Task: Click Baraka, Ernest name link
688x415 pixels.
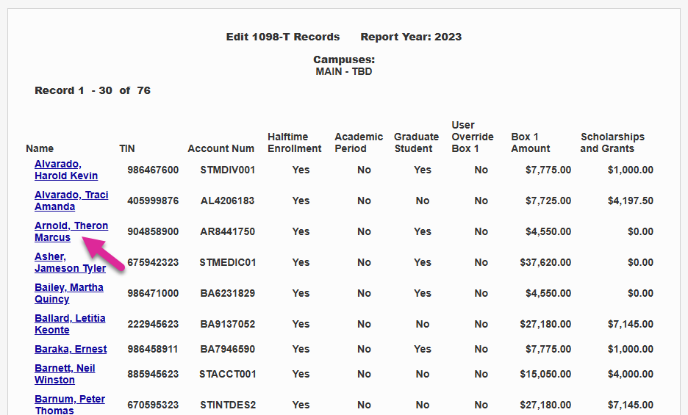Action: pos(71,349)
